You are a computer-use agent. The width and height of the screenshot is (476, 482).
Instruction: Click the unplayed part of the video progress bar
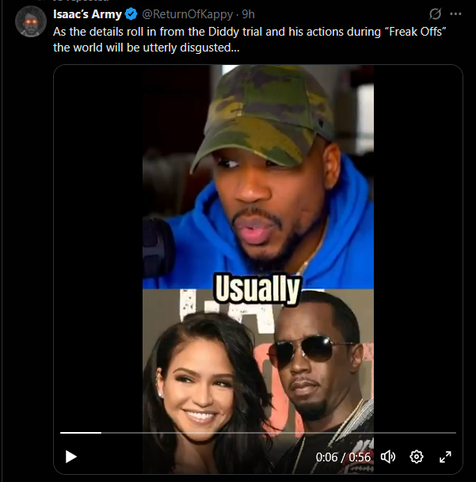click(279, 433)
